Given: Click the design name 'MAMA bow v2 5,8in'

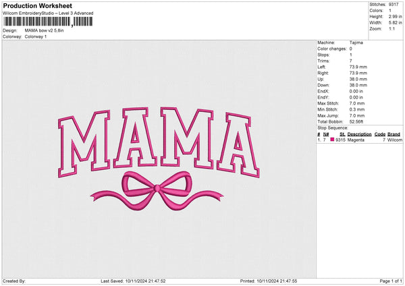Looking at the screenshot, I should [x=44, y=30].
